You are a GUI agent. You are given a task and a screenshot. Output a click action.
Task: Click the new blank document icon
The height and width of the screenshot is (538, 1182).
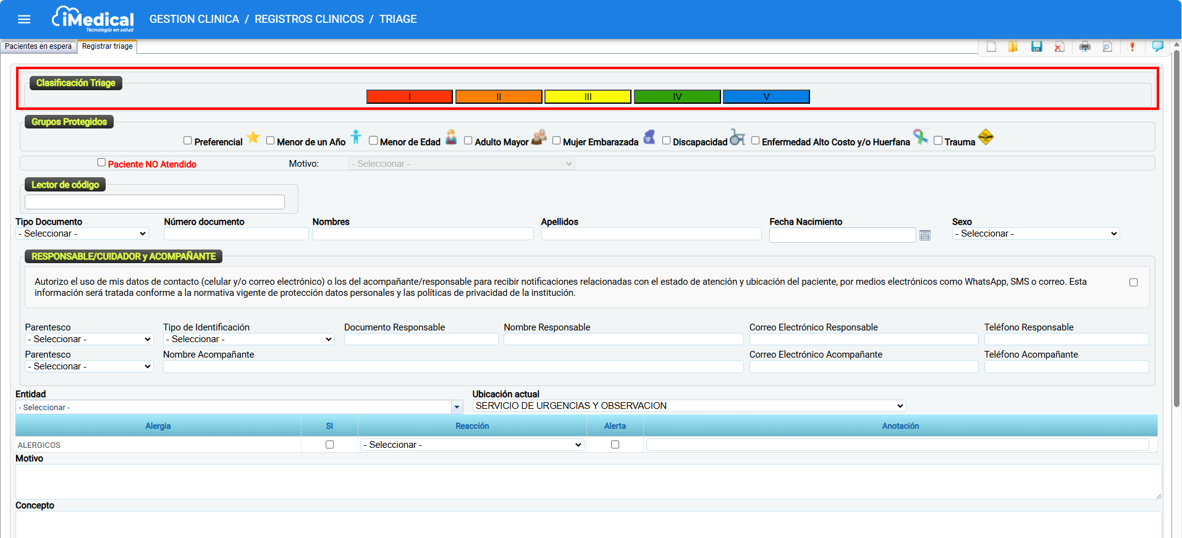(991, 47)
